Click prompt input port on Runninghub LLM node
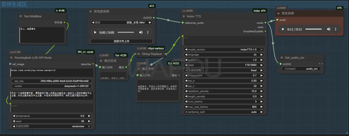This screenshot has height=136, width=349. coord(10,103)
